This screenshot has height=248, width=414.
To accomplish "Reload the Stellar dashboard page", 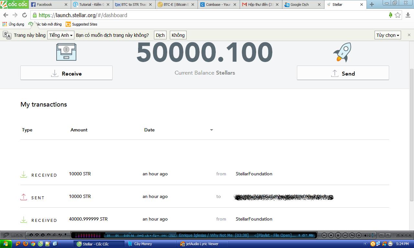I will pos(24,15).
